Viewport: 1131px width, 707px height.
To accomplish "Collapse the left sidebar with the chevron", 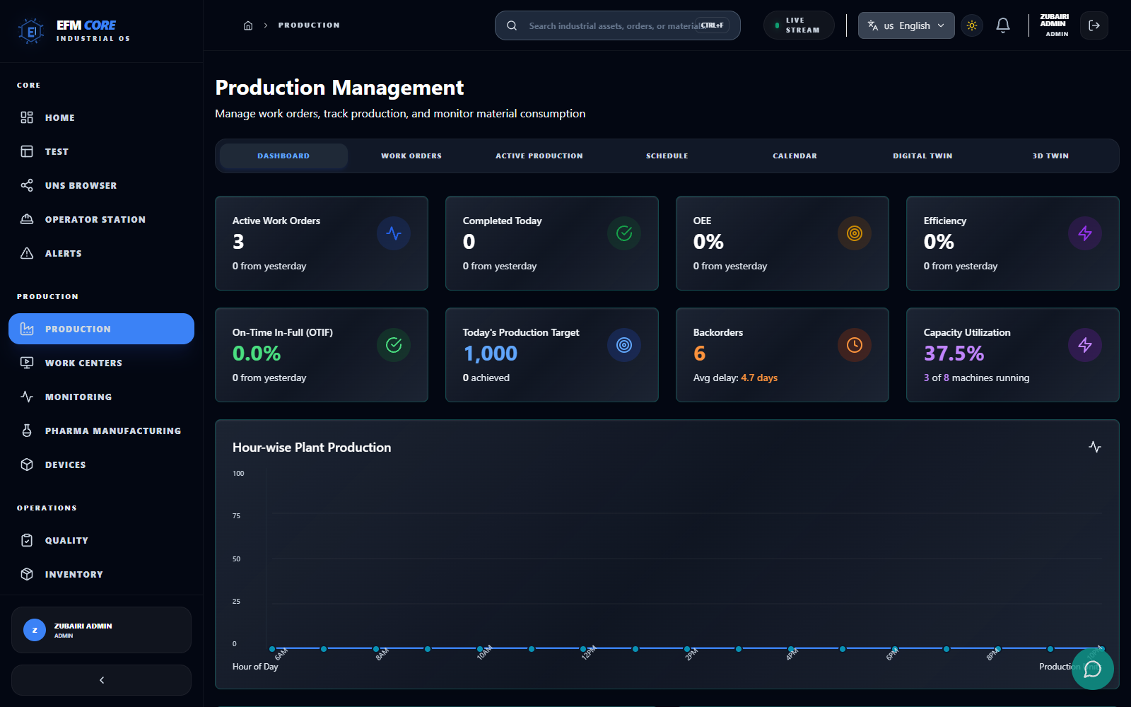I will point(101,679).
